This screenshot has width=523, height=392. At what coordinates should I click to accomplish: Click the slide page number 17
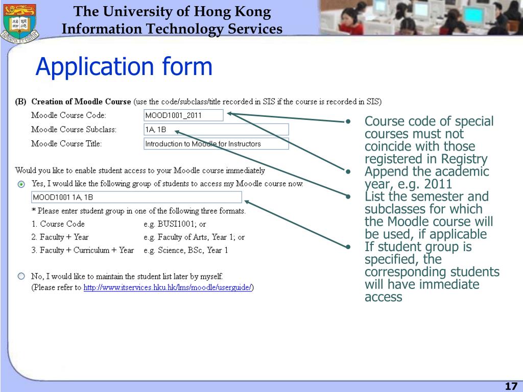(511, 386)
